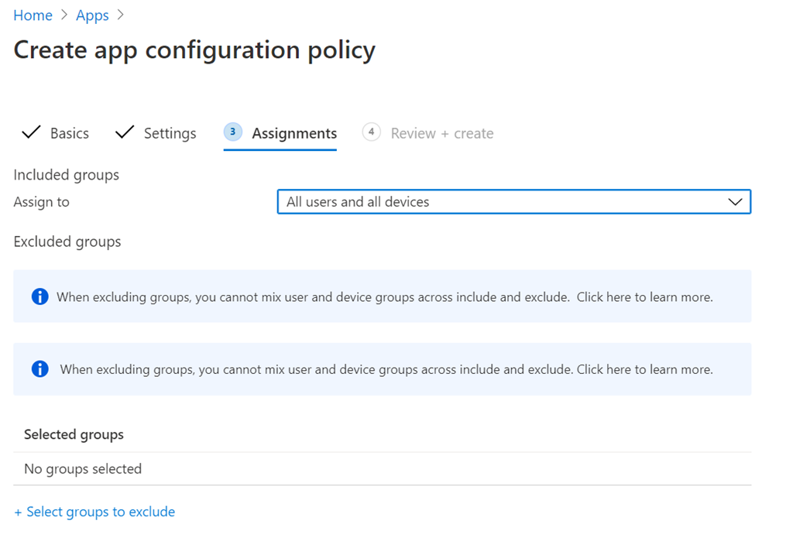The width and height of the screenshot is (793, 548).
Task: Click the info icon in the upper banner
Action: (39, 296)
